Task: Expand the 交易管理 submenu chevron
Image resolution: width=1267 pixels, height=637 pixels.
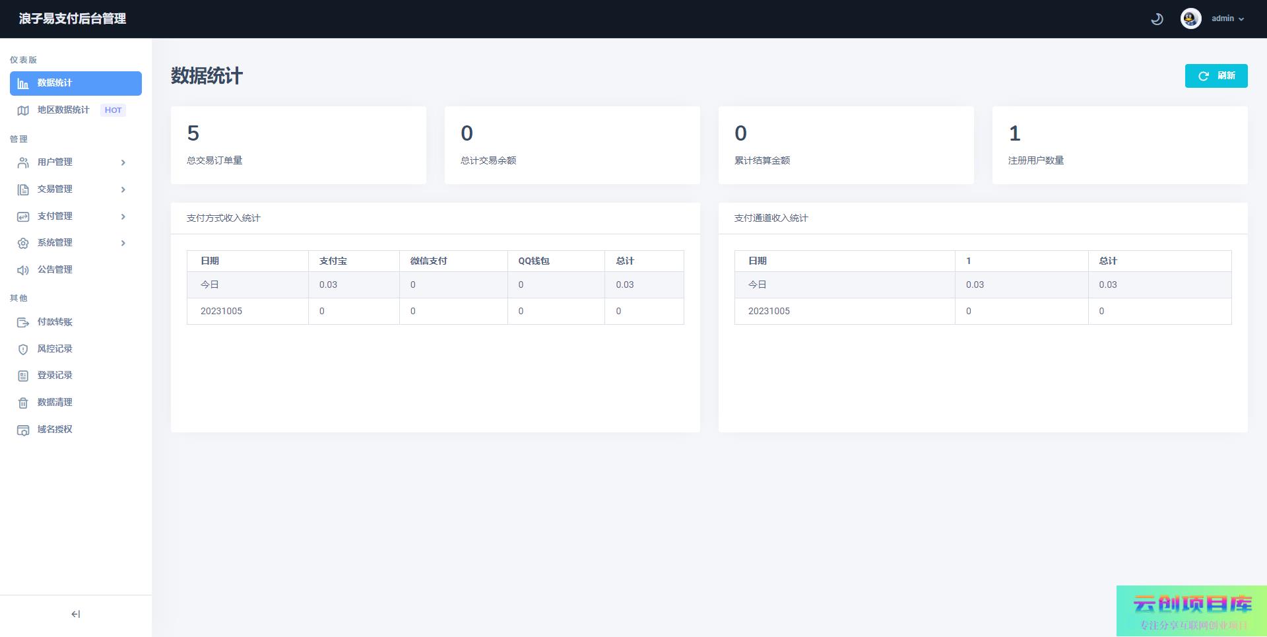Action: [x=123, y=189]
